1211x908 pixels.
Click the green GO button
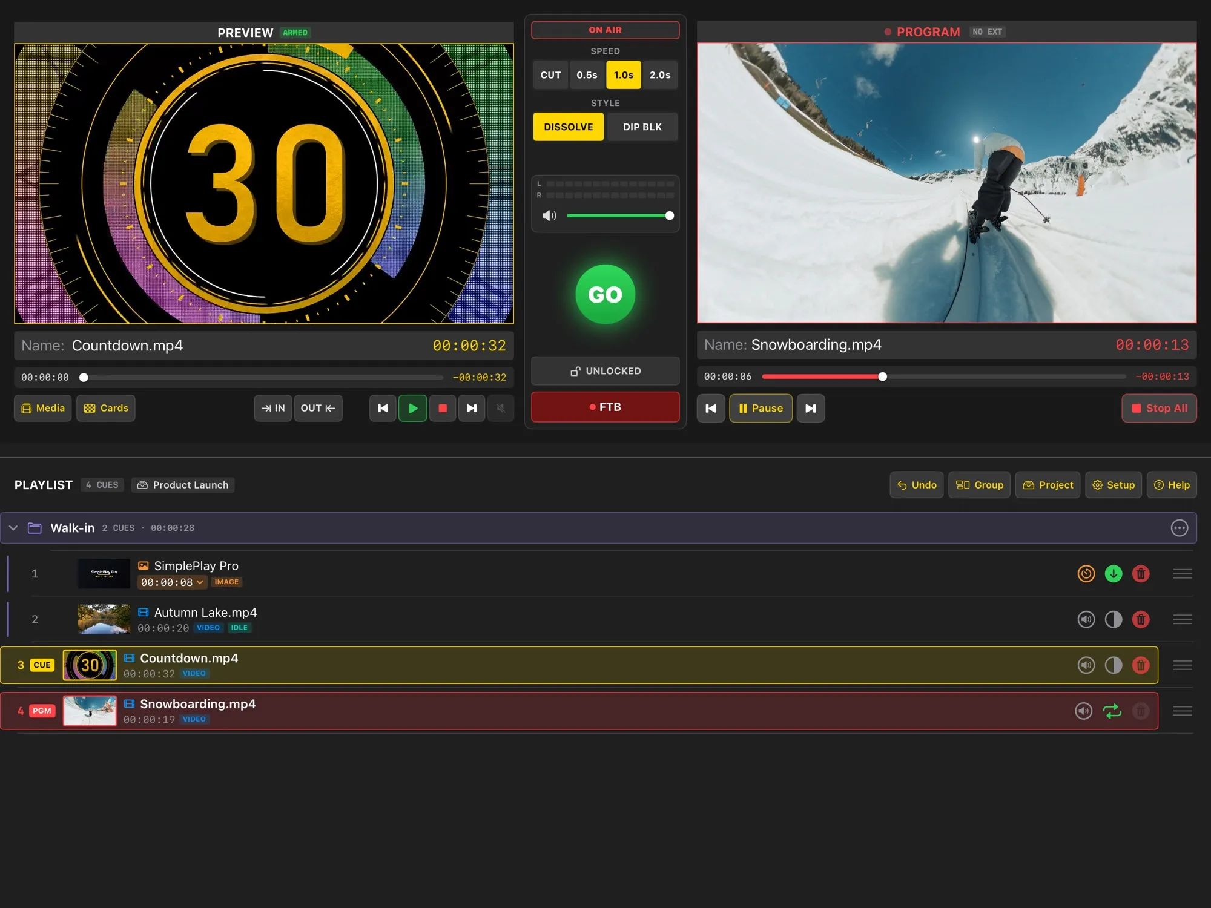click(x=605, y=294)
